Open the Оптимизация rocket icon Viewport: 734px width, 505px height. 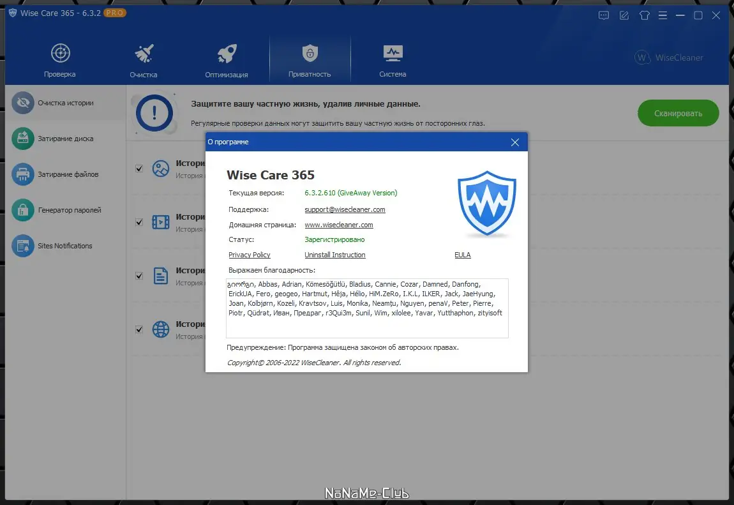(227, 54)
